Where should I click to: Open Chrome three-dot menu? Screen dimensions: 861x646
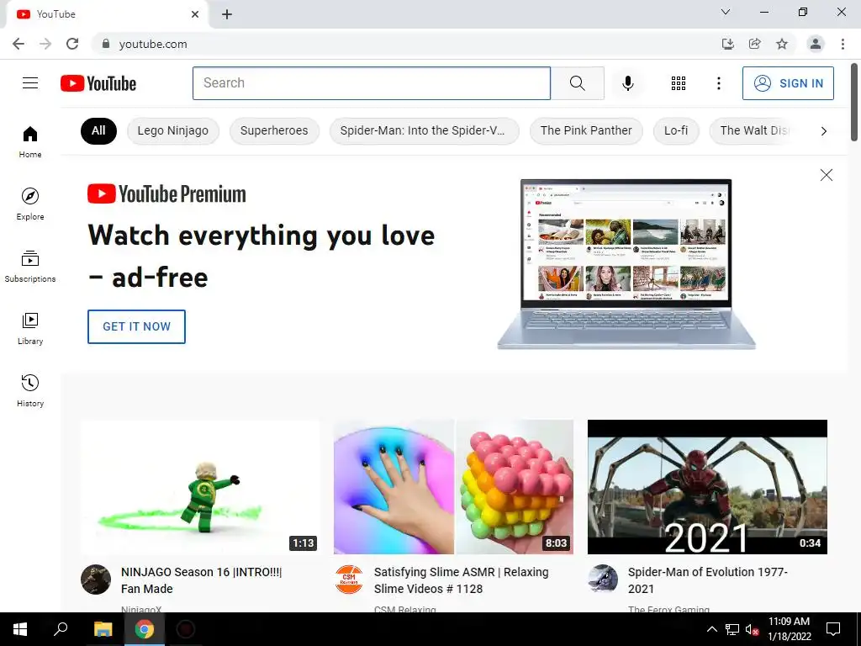tap(843, 44)
